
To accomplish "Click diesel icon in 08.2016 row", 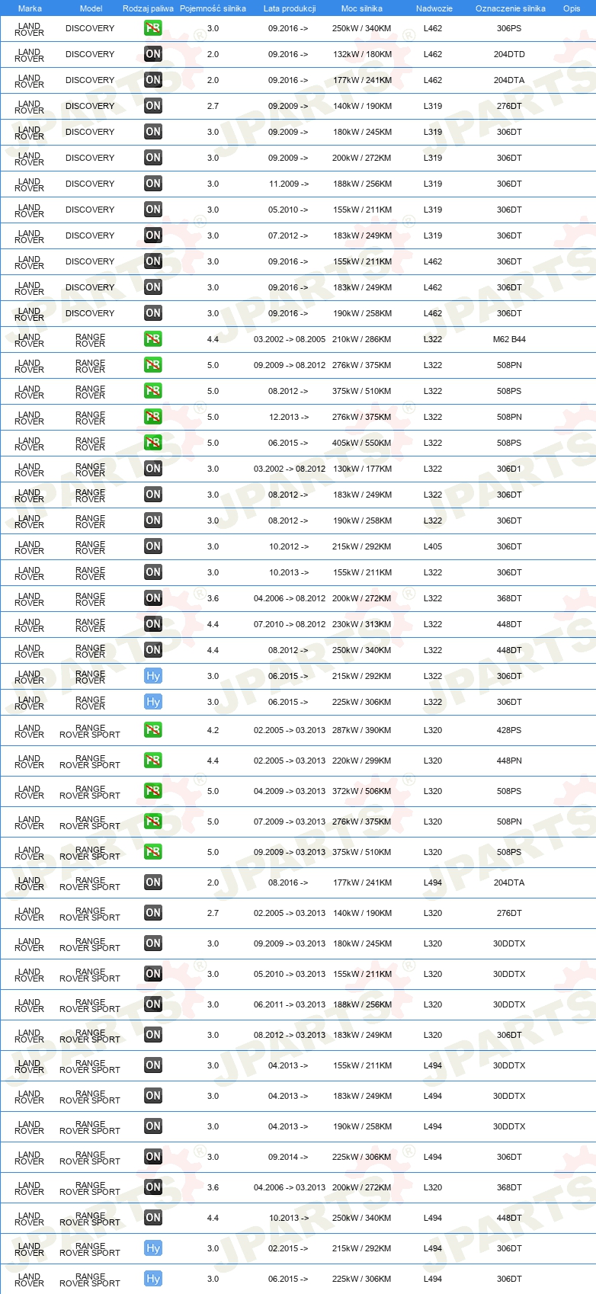I will 153,882.
